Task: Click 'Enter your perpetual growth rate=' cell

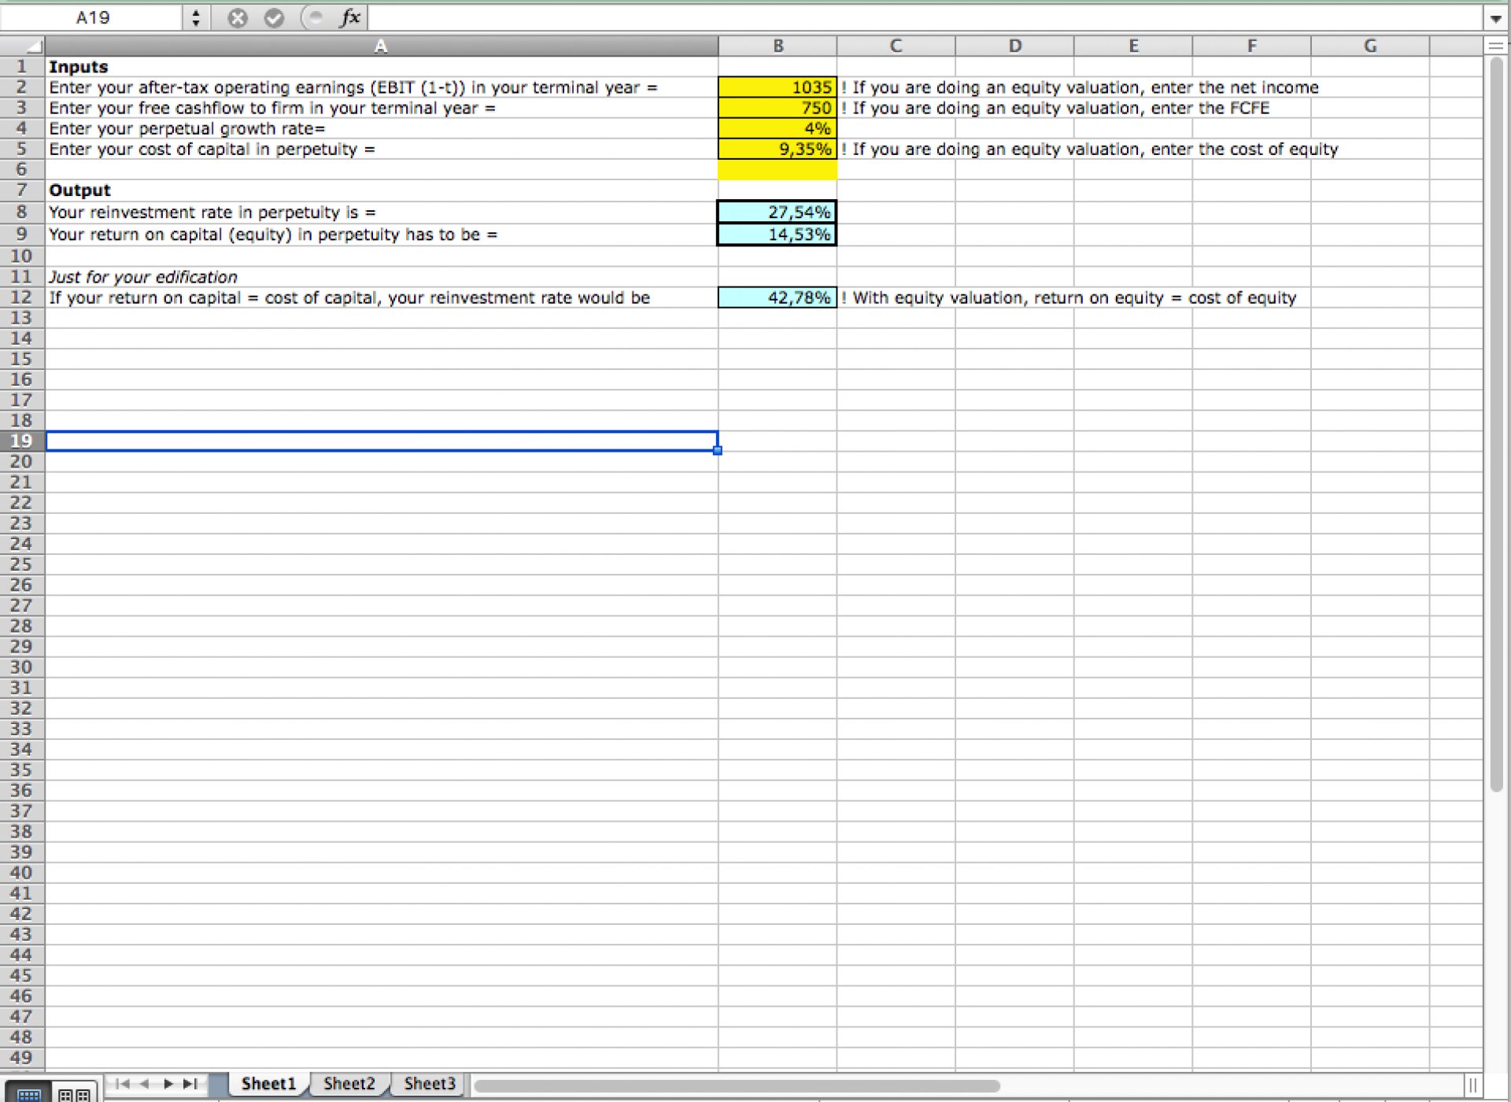Action: pyautogui.click(x=382, y=128)
